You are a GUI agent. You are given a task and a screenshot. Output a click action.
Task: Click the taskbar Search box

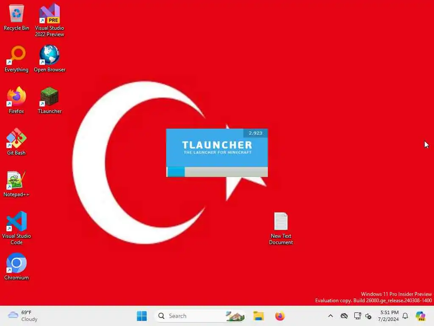(x=200, y=316)
